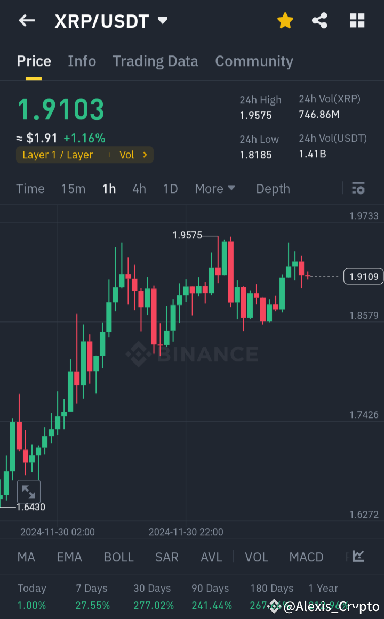
Task: Expand chart to fullscreen with expand icon
Action: [29, 491]
